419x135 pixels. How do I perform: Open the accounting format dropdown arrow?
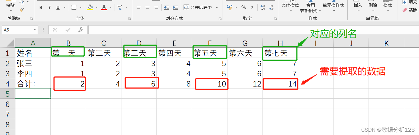click(236, 8)
